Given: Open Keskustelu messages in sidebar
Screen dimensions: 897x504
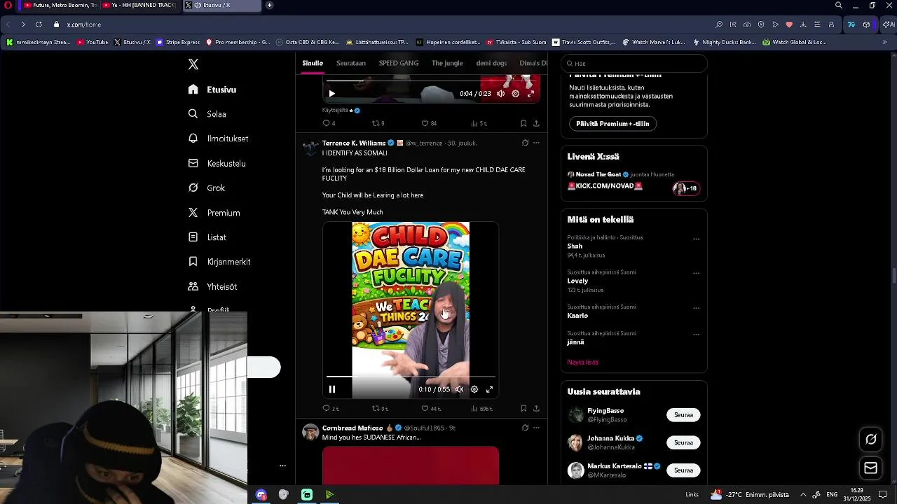Looking at the screenshot, I should (x=217, y=163).
